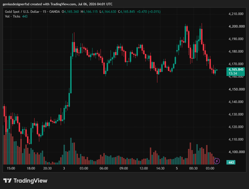
Task: Click the 12:00 time axis label
Action: (x=143, y=168)
